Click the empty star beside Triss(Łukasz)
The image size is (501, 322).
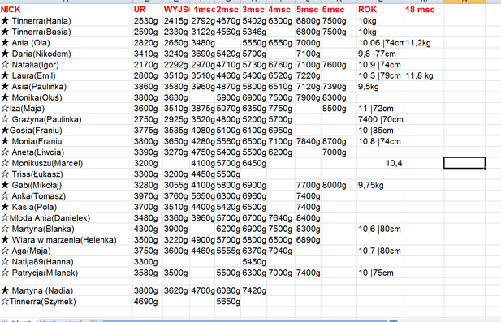click(x=5, y=174)
